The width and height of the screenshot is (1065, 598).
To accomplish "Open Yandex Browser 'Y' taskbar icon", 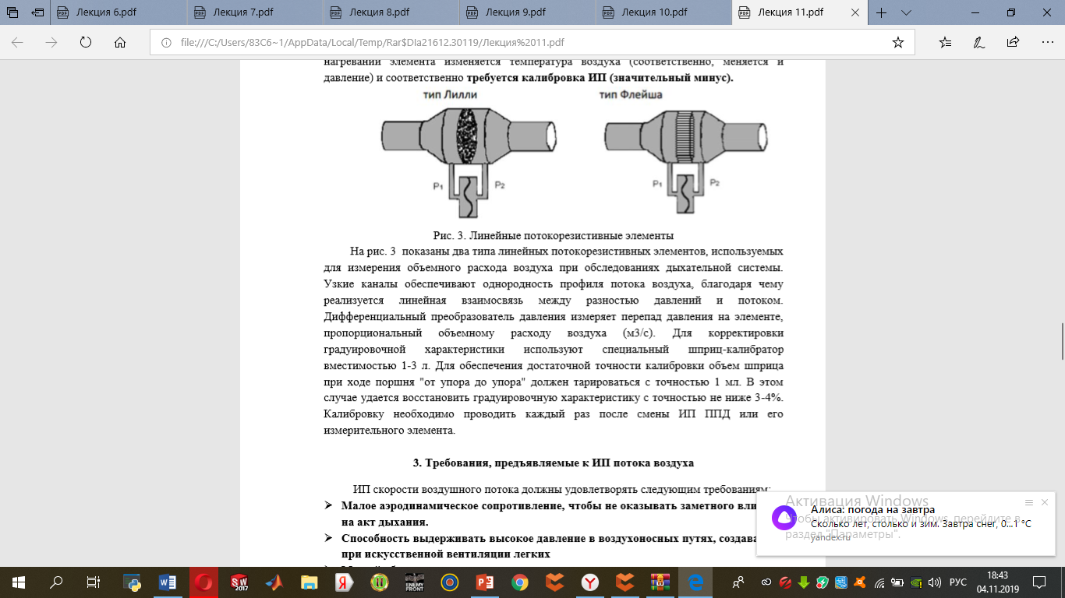I will pyautogui.click(x=591, y=582).
